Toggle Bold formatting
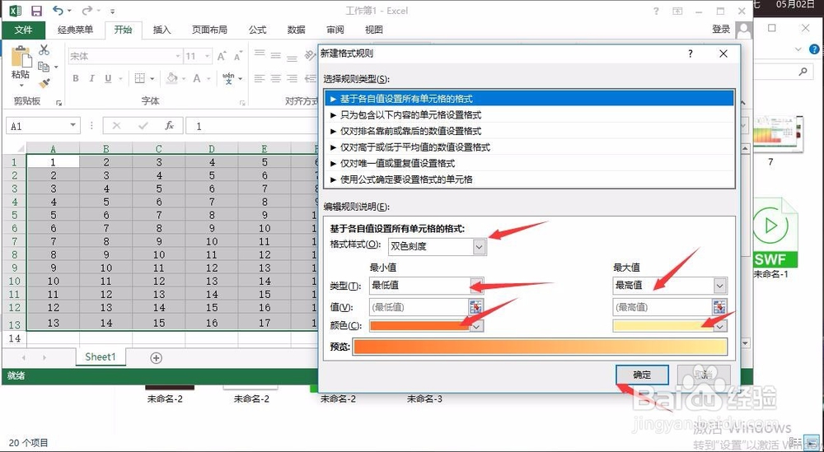824x452 pixels. pos(76,79)
